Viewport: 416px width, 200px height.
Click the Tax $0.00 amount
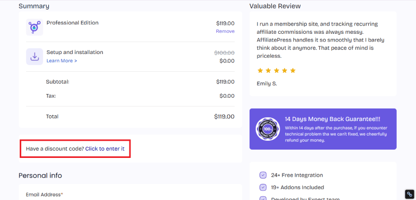click(x=227, y=96)
